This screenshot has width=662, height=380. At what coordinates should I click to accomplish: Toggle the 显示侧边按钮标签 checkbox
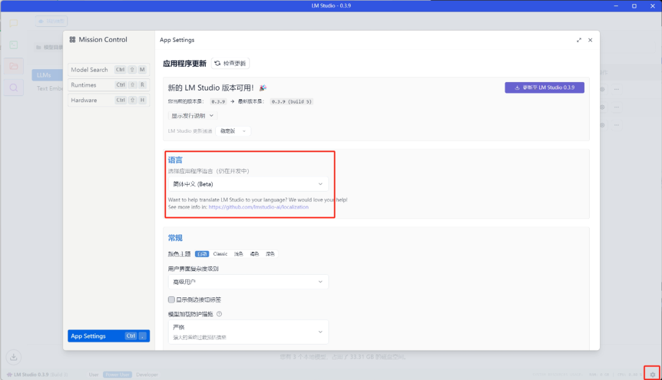click(172, 300)
